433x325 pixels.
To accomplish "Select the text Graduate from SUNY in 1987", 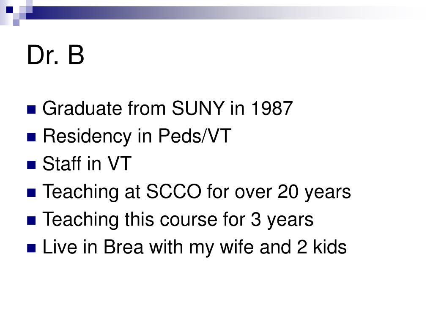I will [167, 108].
